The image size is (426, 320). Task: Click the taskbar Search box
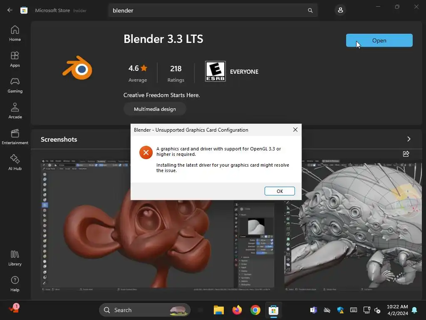[145, 310]
